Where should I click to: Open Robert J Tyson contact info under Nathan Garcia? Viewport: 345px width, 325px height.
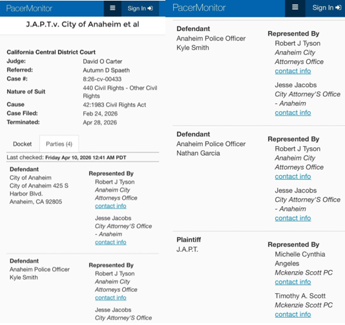[x=293, y=176]
